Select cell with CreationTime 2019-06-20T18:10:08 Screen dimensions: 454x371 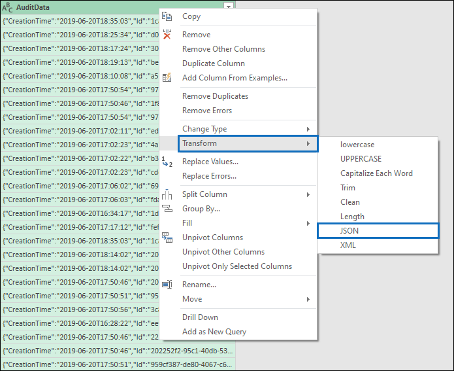[x=80, y=76]
